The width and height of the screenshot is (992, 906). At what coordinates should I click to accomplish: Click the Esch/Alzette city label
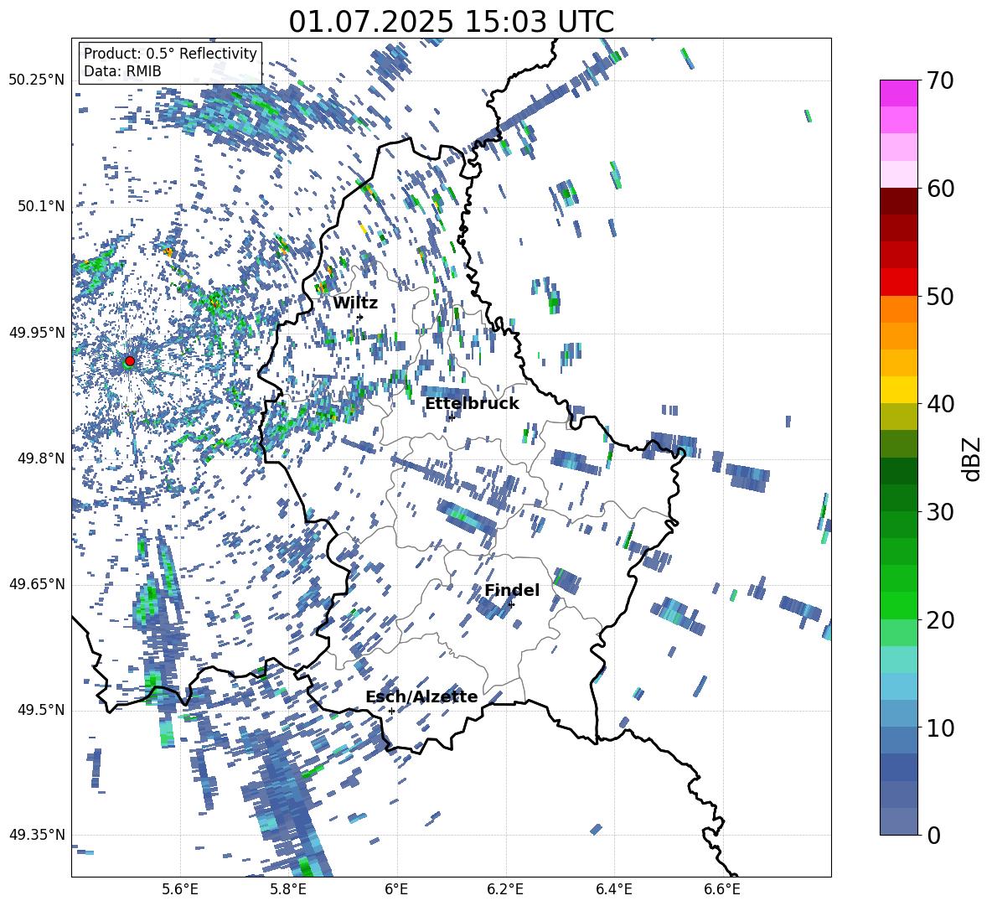click(x=421, y=696)
